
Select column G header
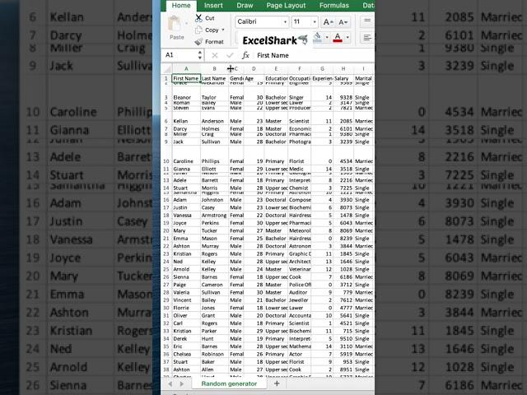click(x=322, y=69)
